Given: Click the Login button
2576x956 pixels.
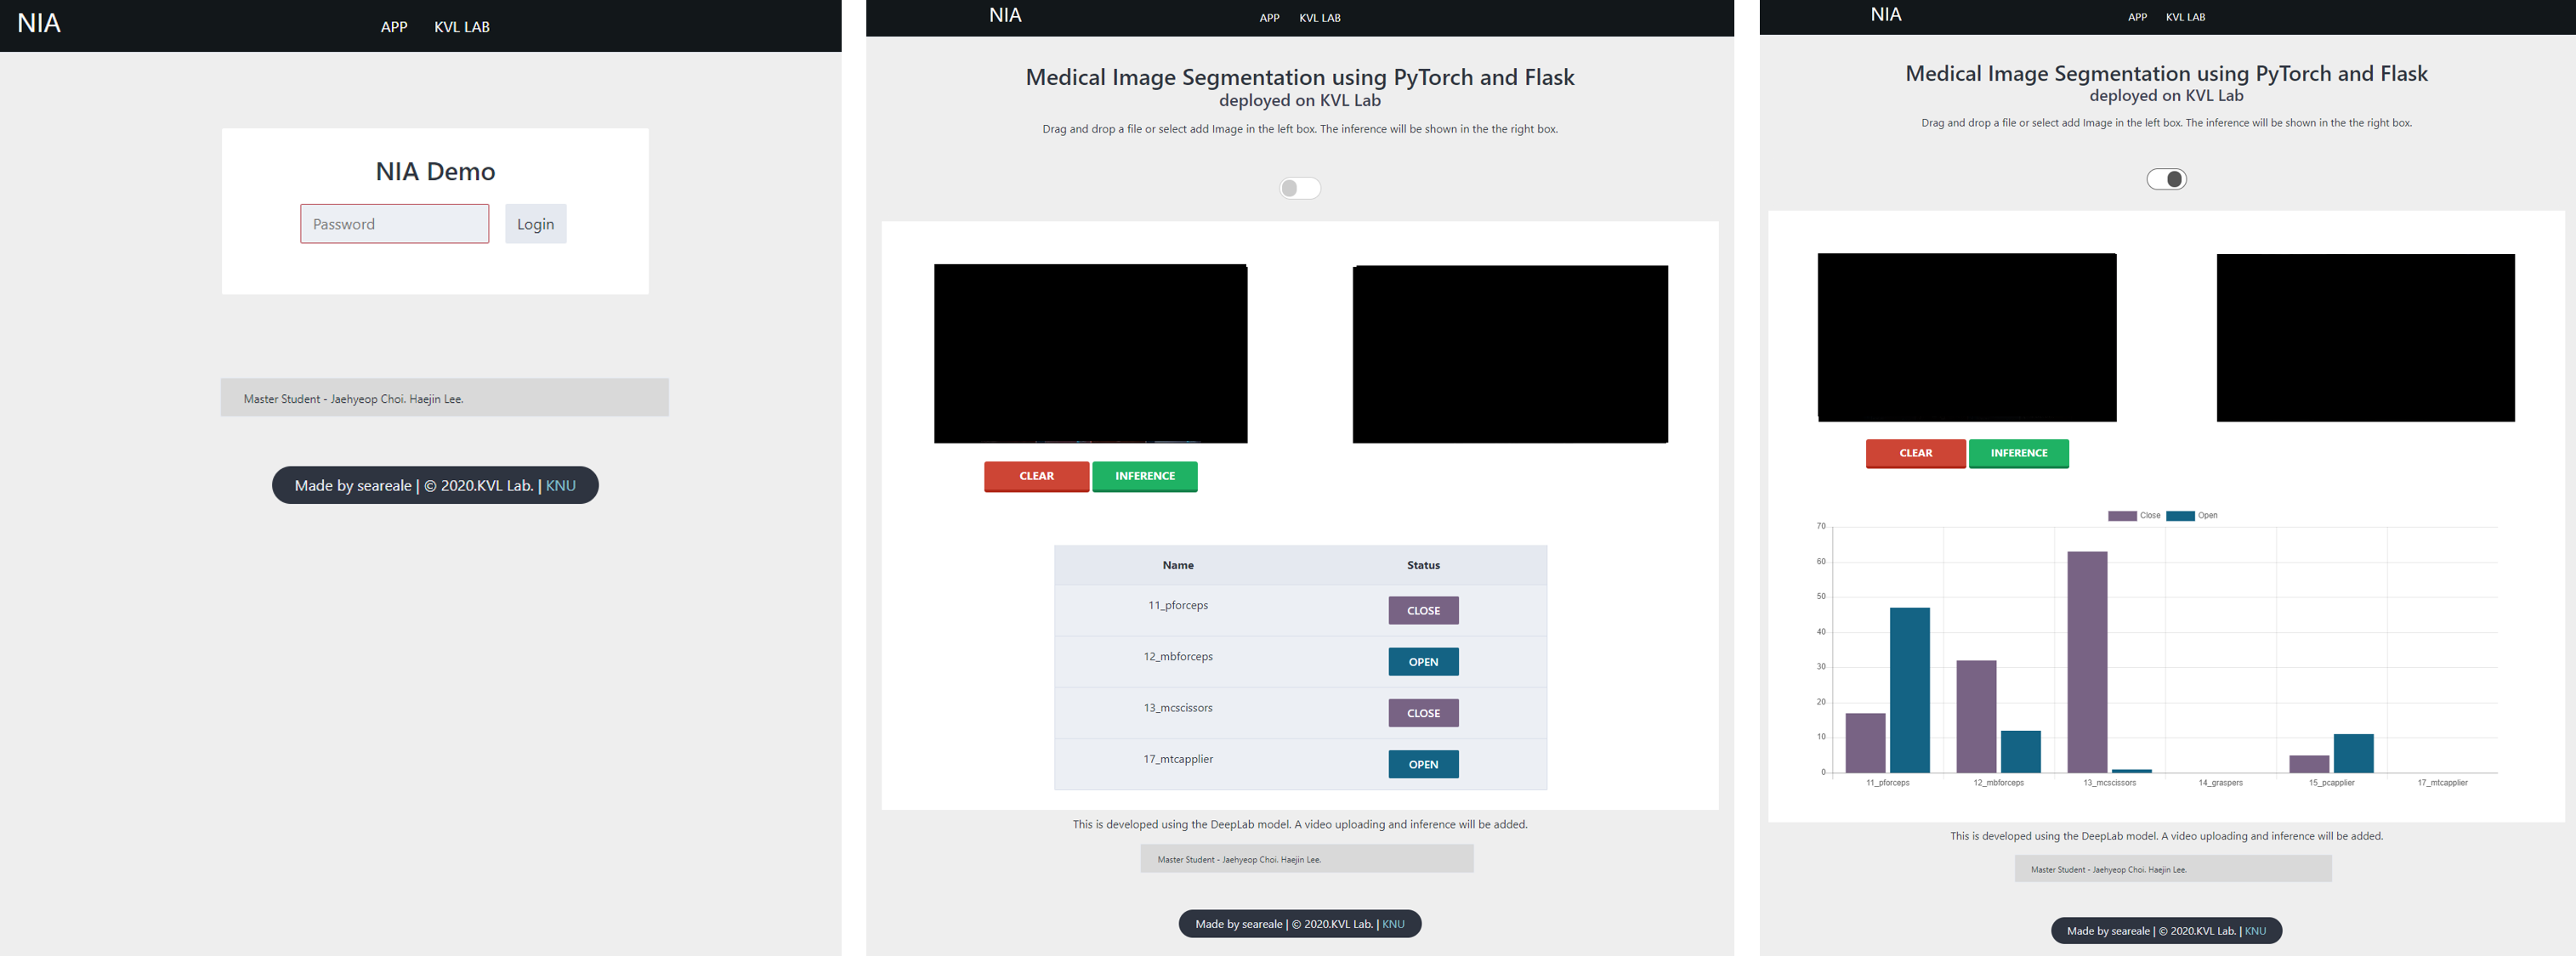Looking at the screenshot, I should pyautogui.click(x=535, y=223).
